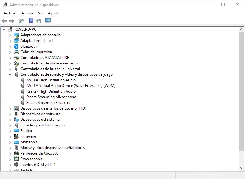The width and height of the screenshot is (245, 179).
Task: Click the Dispositivos de software icon
Action: (x=16, y=114)
